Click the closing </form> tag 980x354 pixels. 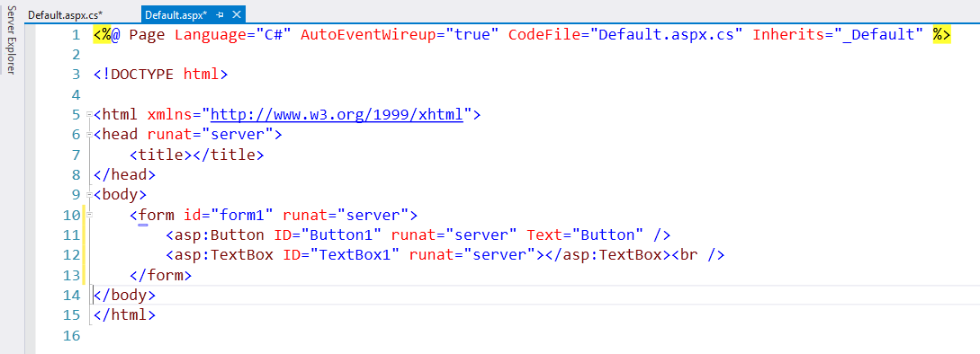[160, 275]
